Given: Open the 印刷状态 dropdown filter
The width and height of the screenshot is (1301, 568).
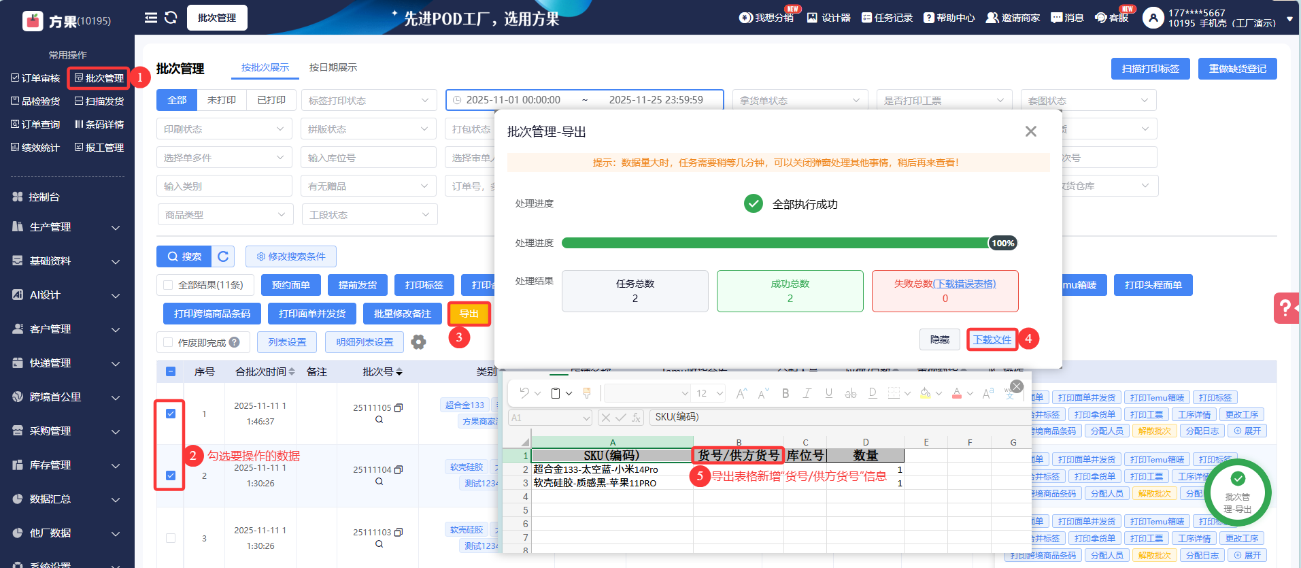Looking at the screenshot, I should tap(224, 129).
